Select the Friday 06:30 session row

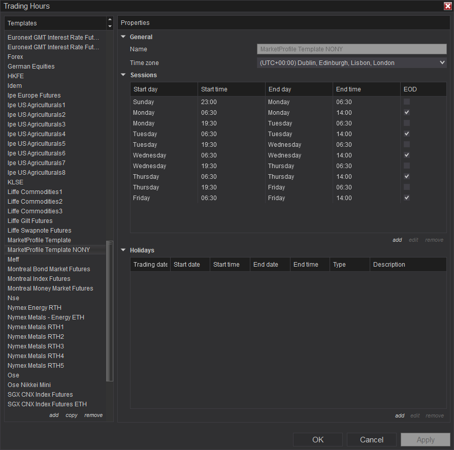tap(288, 198)
